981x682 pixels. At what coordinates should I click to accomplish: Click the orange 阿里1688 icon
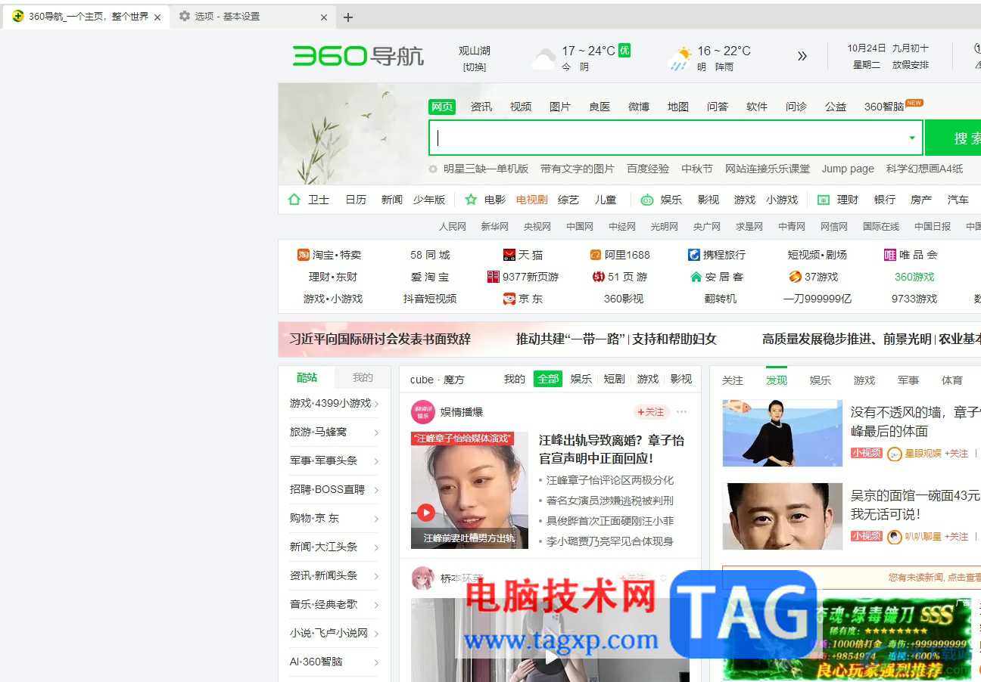coord(594,254)
